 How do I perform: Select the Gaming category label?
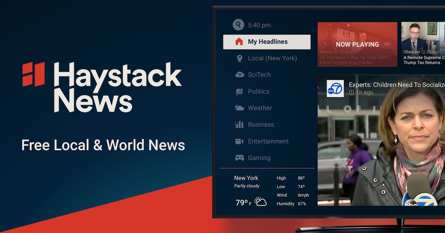[x=259, y=158]
